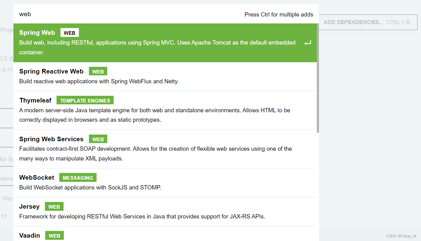
Task: Click the WEB badge beside Jersey
Action: 54,206
